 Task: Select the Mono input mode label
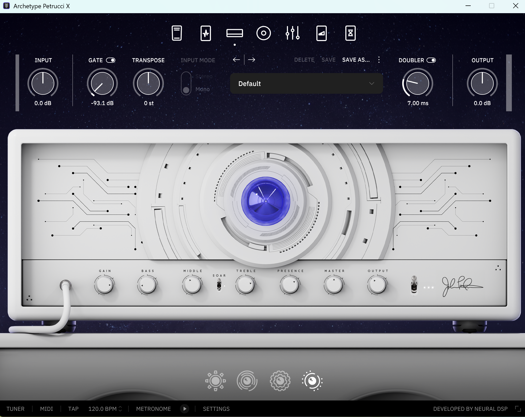point(202,89)
